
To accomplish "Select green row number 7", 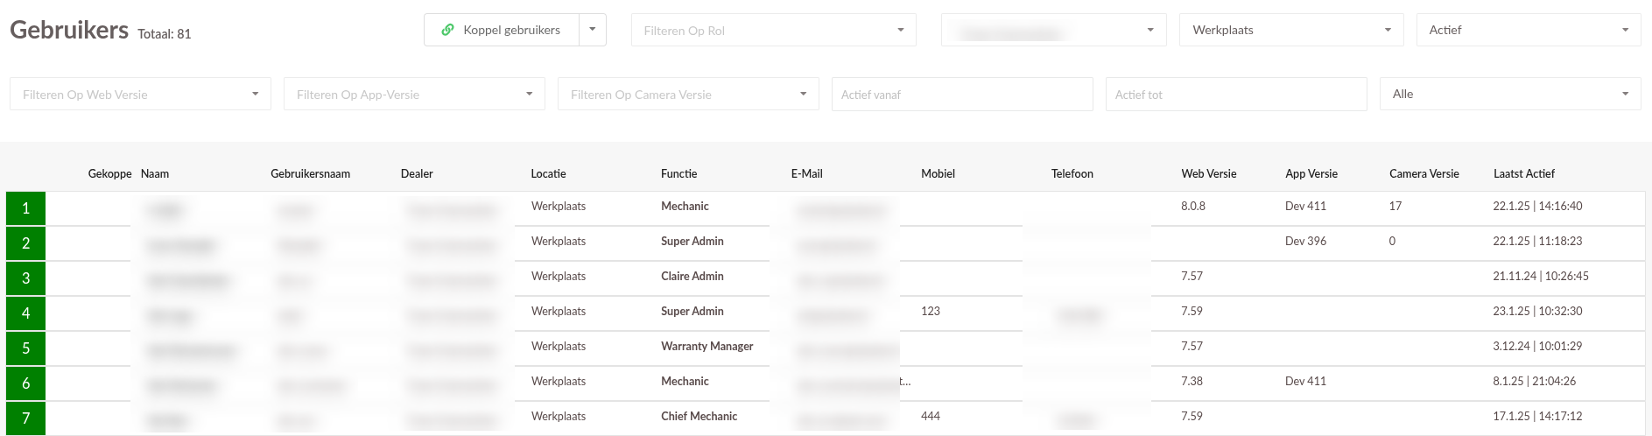I will pyautogui.click(x=25, y=418).
